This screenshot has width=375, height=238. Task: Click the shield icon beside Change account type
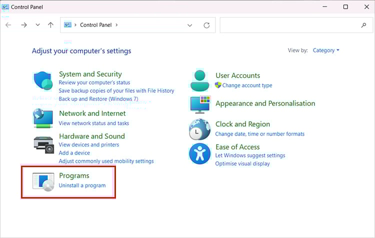point(218,85)
